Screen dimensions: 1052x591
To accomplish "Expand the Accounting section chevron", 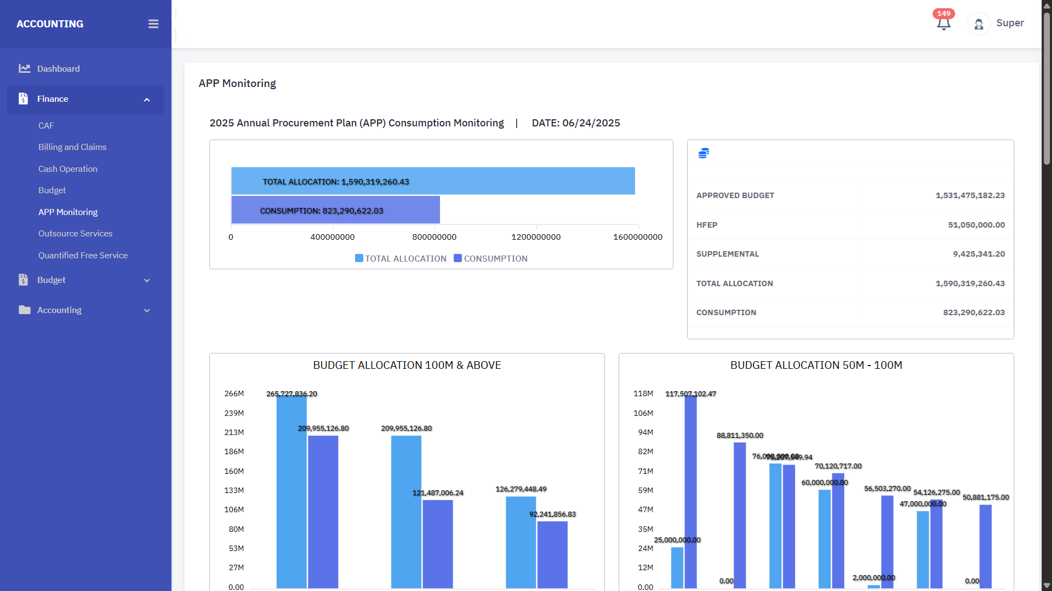I will pyautogui.click(x=147, y=310).
